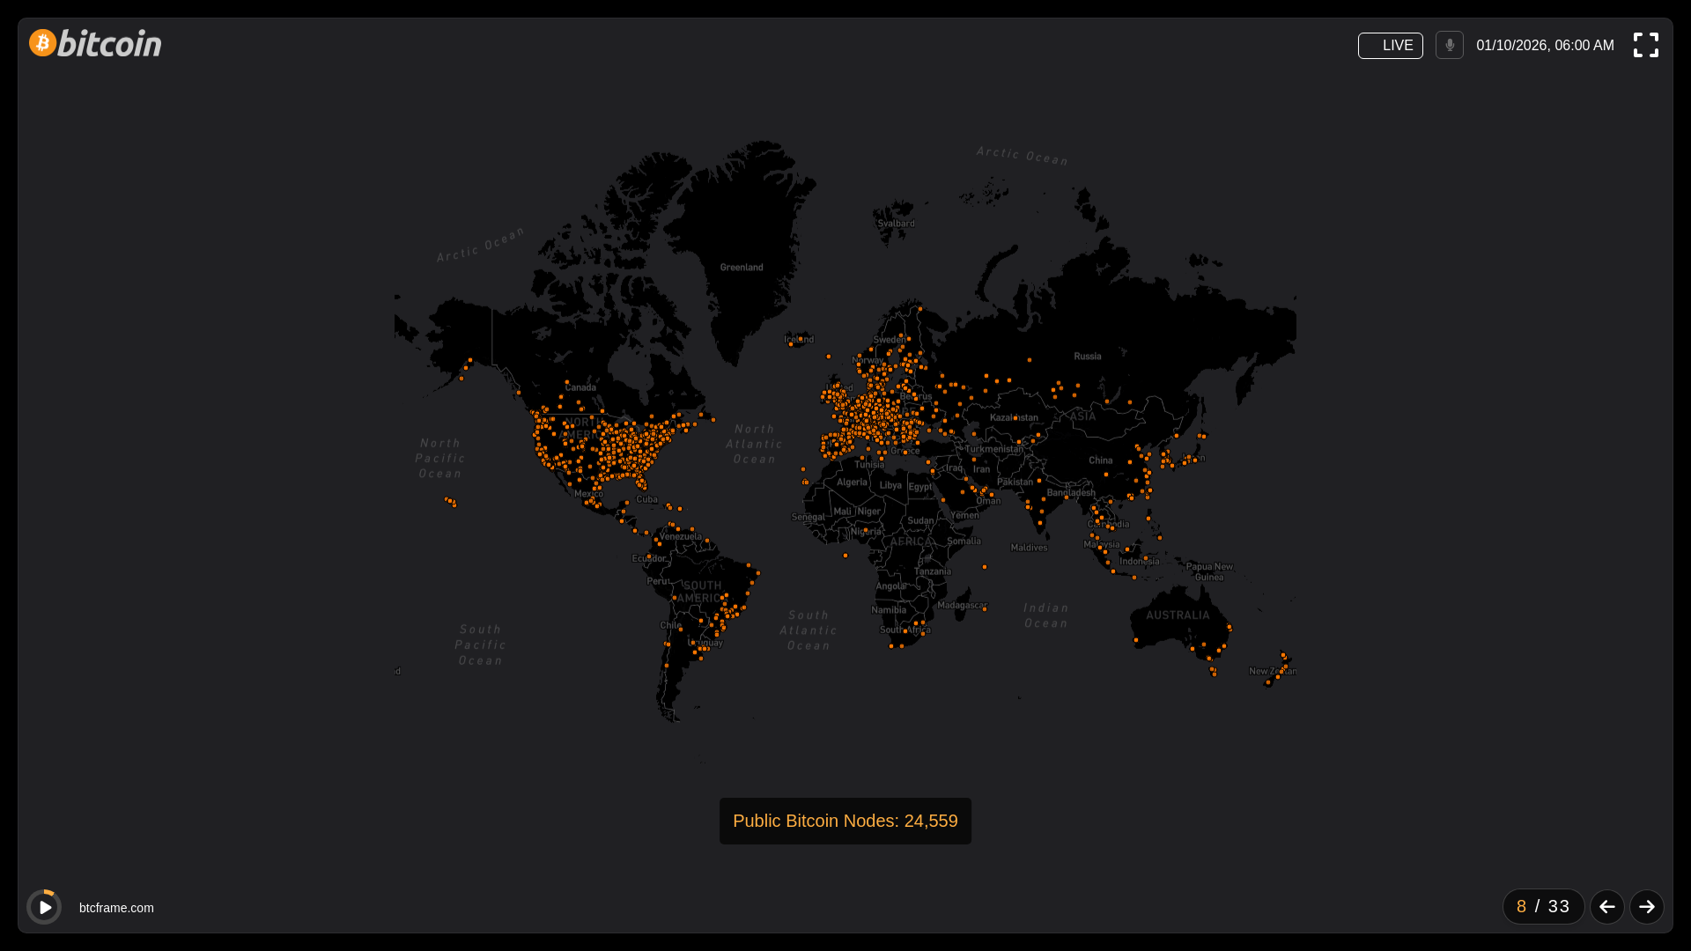Screen dimensions: 1691x951
Task: Click the AUSTRALIA label on map
Action: pyautogui.click(x=1178, y=616)
